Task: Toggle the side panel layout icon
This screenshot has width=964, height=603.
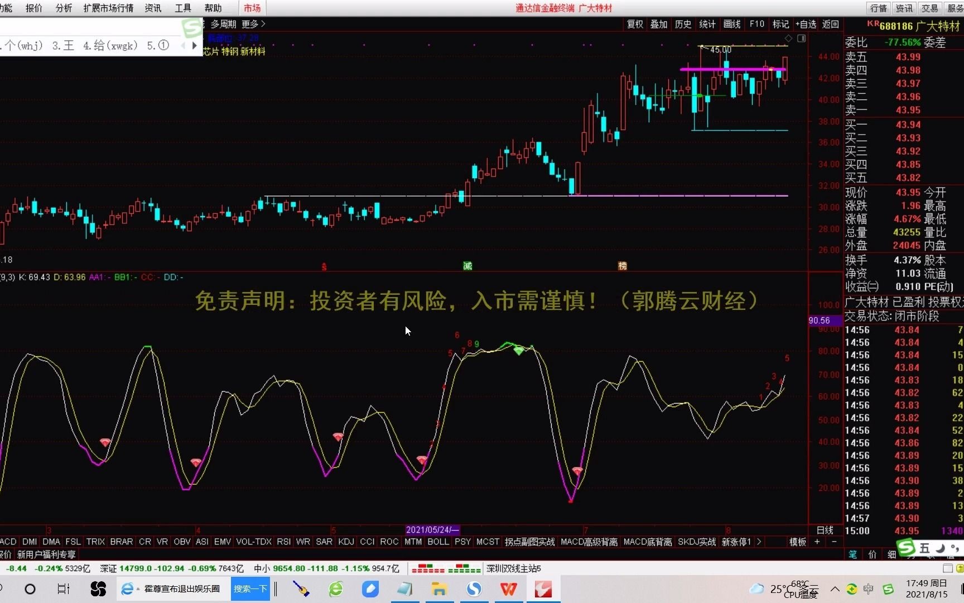Action: pyautogui.click(x=802, y=38)
